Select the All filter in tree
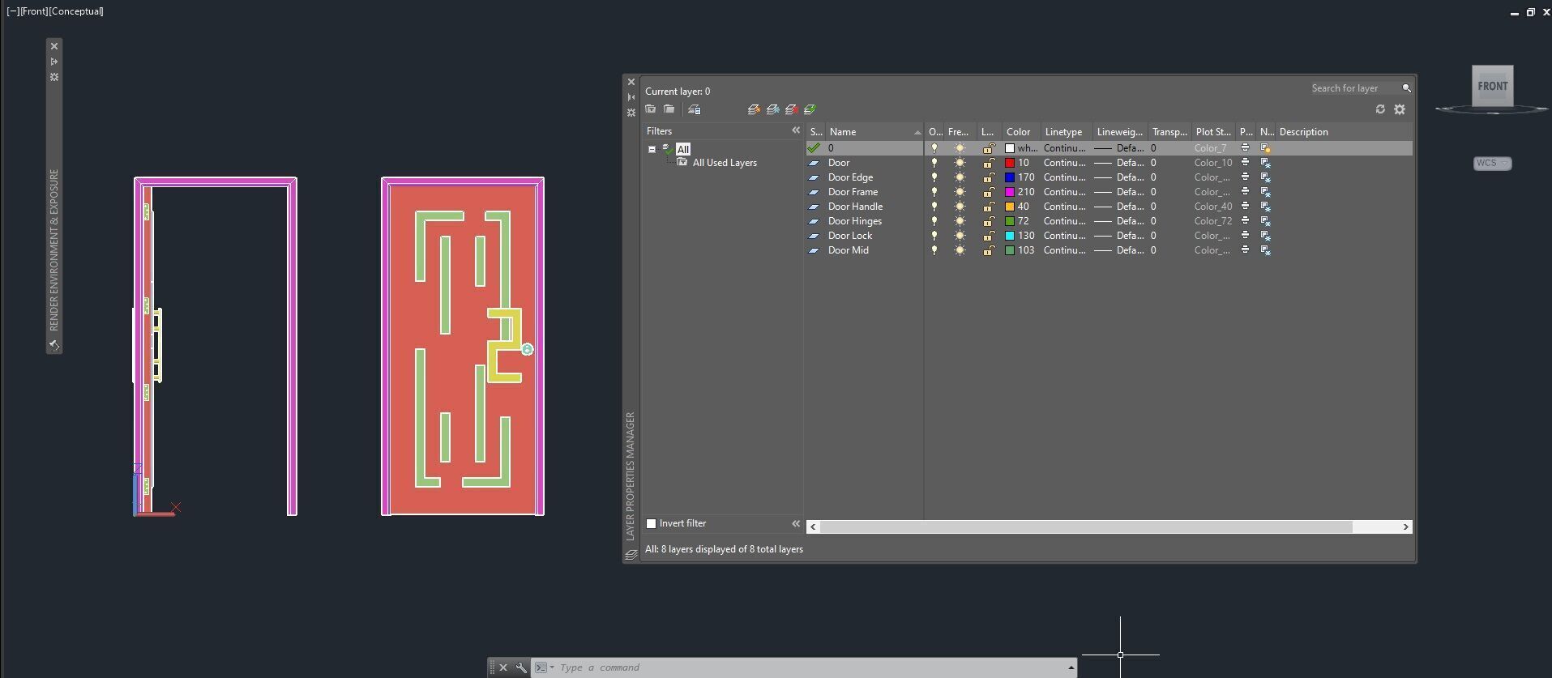 [683, 149]
